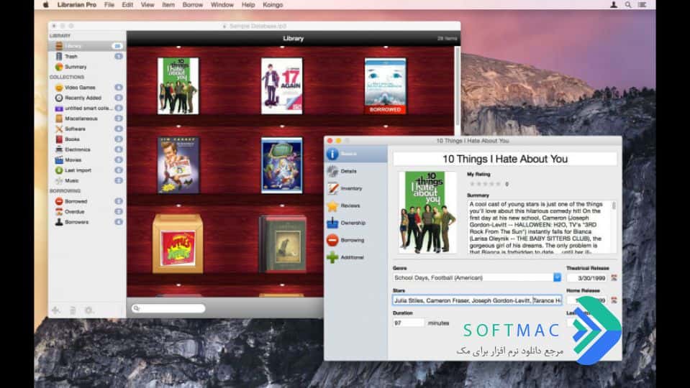
Task: Open the Window menu
Action: (x=222, y=5)
